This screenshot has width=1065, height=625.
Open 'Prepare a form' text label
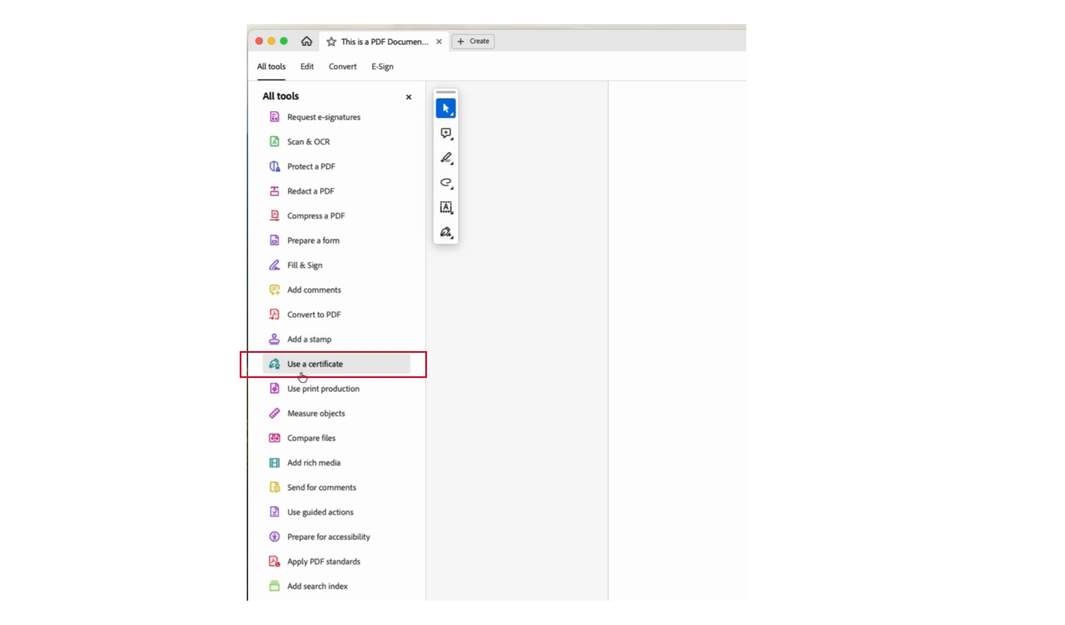(313, 240)
